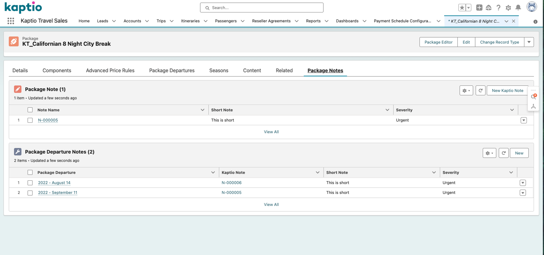Refresh the Package Departure Notes list

[503, 153]
